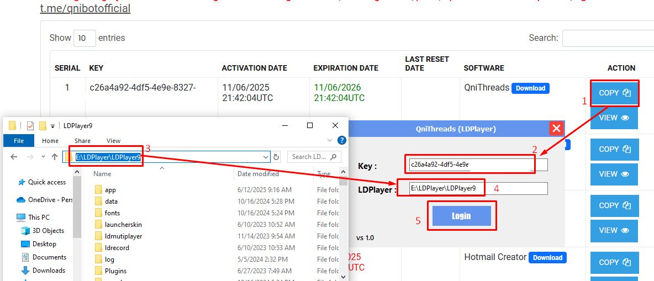Click the Up one level arrow
This screenshot has height=281, width=654.
pyautogui.click(x=54, y=157)
